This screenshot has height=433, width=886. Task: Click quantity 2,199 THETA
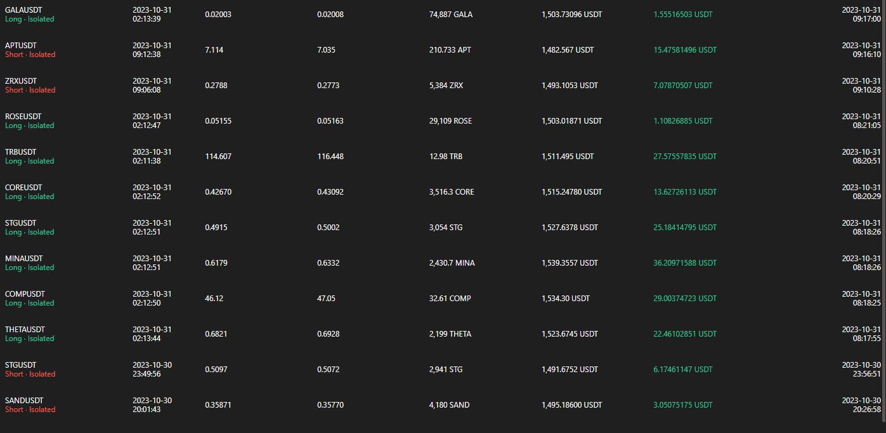coord(450,333)
